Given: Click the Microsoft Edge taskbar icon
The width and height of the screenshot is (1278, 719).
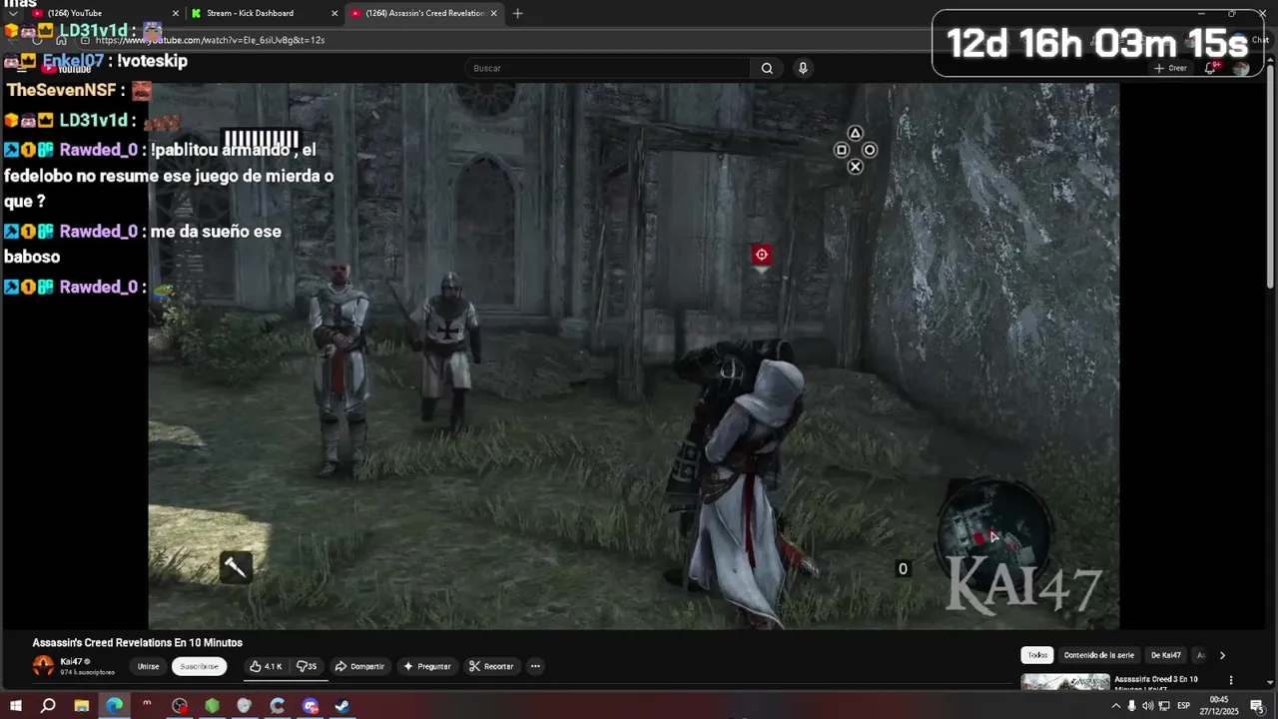Looking at the screenshot, I should tap(114, 706).
